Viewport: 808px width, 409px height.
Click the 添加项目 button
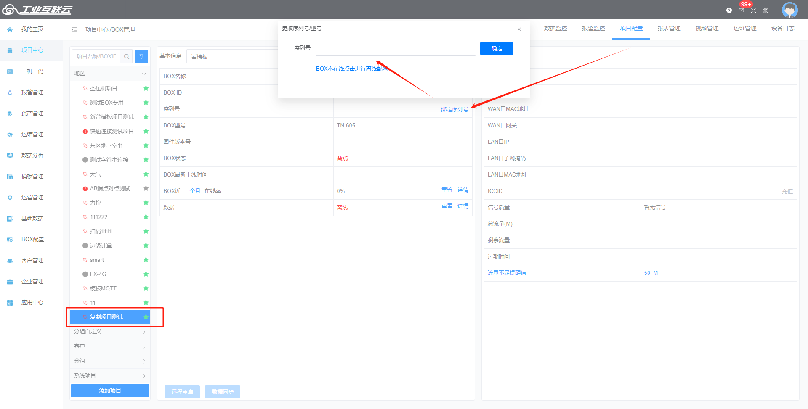tap(110, 391)
